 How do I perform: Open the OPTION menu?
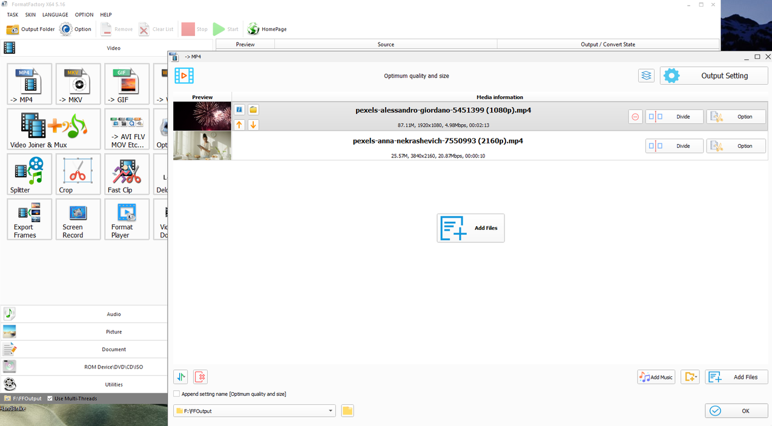(84, 15)
